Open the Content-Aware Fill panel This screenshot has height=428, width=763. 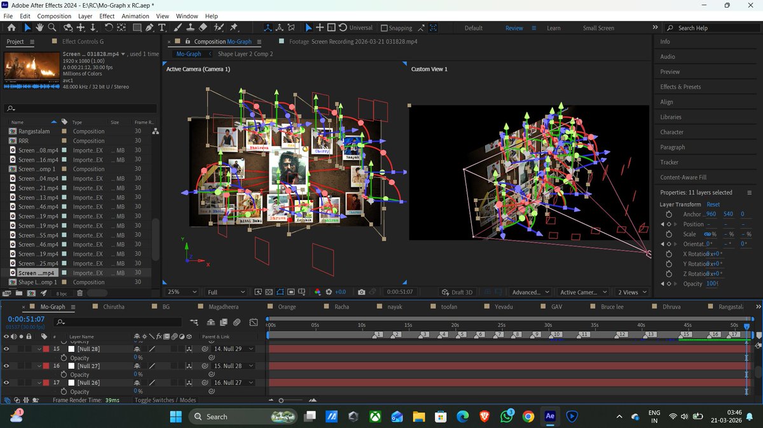pos(684,177)
